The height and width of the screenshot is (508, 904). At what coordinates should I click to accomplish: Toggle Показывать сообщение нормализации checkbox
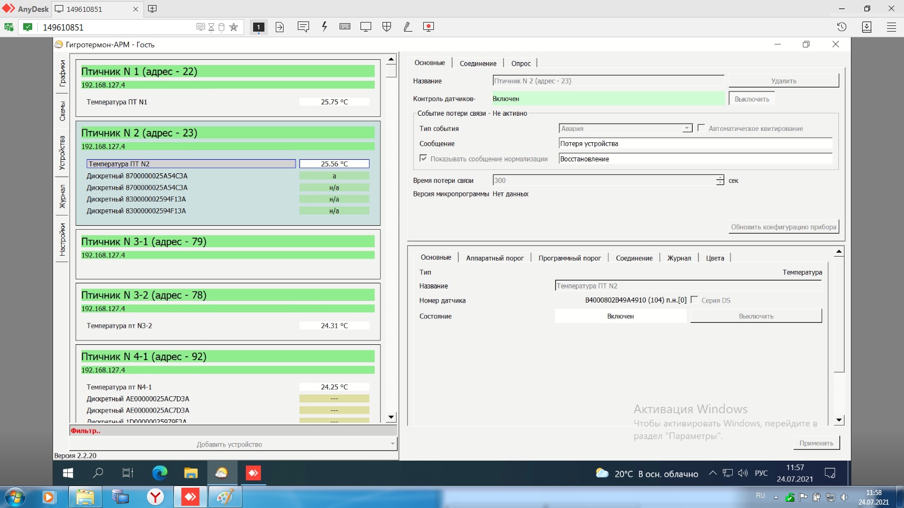point(423,159)
